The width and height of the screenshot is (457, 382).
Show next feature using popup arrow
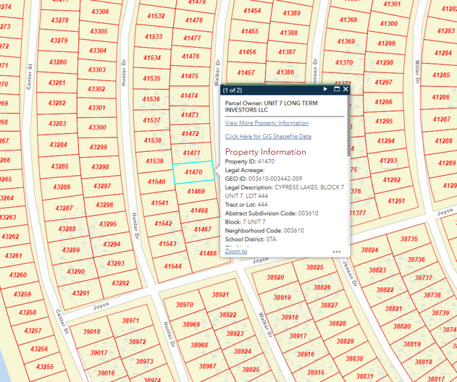pyautogui.click(x=325, y=89)
